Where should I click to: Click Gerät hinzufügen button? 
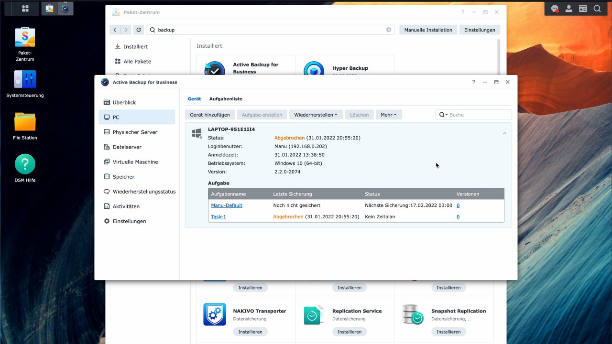[x=210, y=115]
